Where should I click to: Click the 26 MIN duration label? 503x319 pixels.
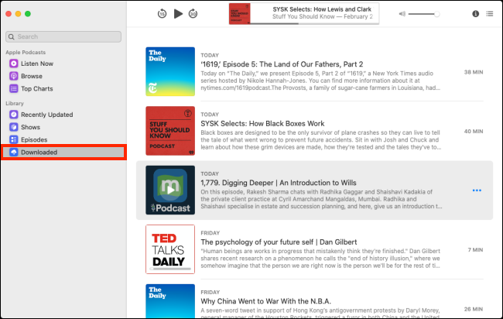pos(474,309)
